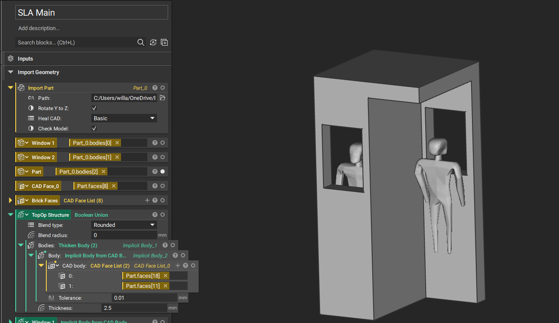
Task: Open the CAD Face_0 variable type chevron
Action: 26,186
